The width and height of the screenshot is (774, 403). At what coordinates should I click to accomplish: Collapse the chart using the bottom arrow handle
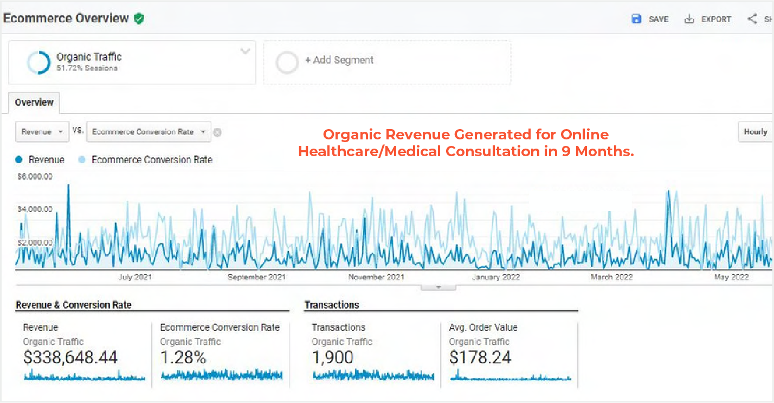click(438, 287)
